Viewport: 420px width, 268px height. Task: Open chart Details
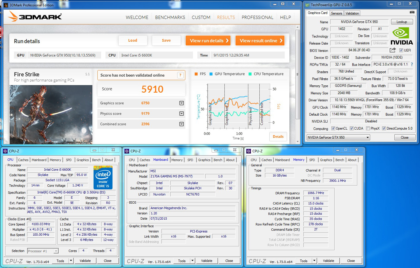(x=278, y=137)
